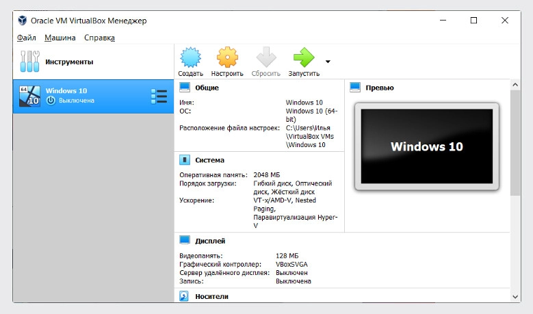Open the Windows 10 machine tools menu icon
The width and height of the screenshot is (533, 314).
[159, 96]
